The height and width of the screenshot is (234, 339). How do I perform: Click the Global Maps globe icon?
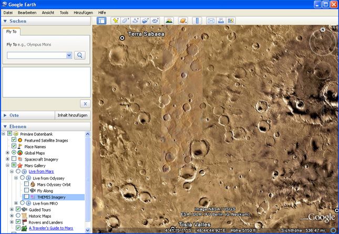pos(20,153)
